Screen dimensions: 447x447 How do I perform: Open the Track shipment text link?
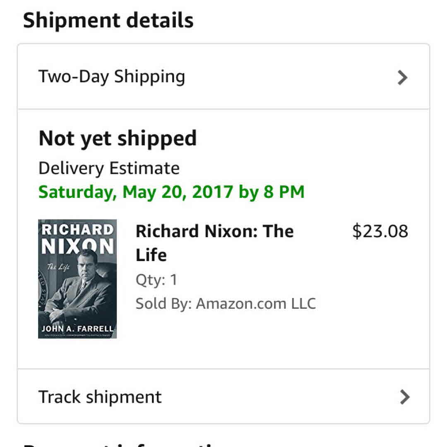(100, 397)
